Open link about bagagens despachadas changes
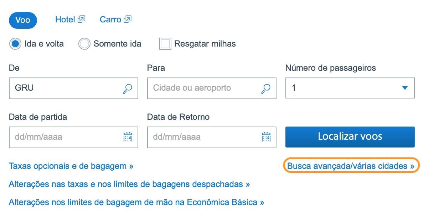This screenshot has height=214, width=429. [129, 184]
